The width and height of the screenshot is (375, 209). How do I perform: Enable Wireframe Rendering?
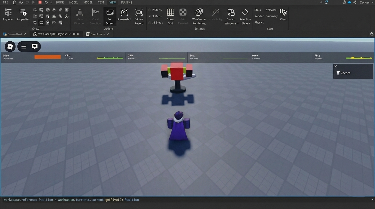tap(199, 16)
